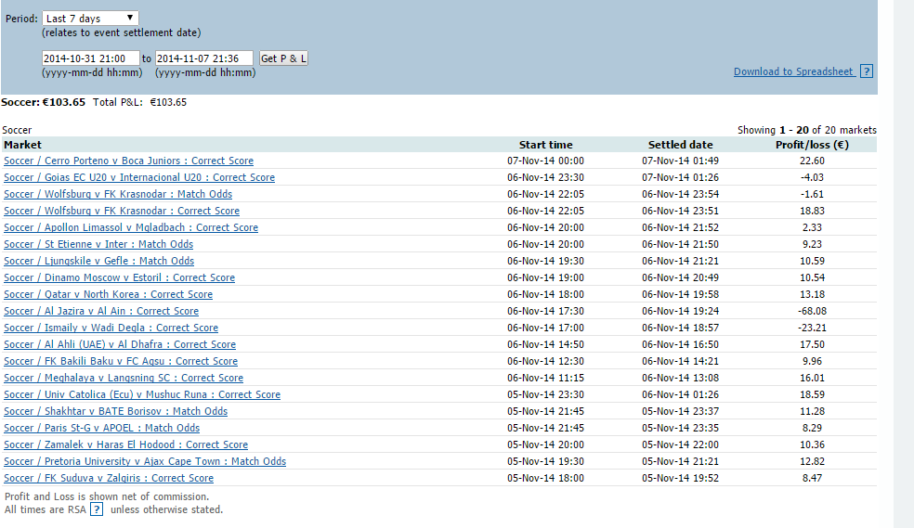Click the end date field 2014-11-07 21:36
The height and width of the screenshot is (528, 914).
point(204,58)
